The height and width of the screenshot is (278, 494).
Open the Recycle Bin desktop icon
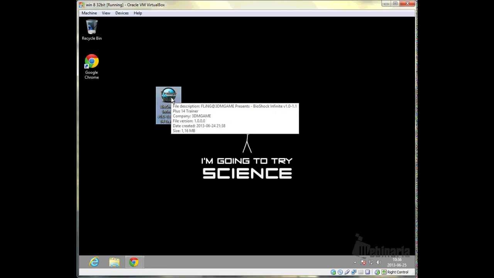[x=91, y=30]
